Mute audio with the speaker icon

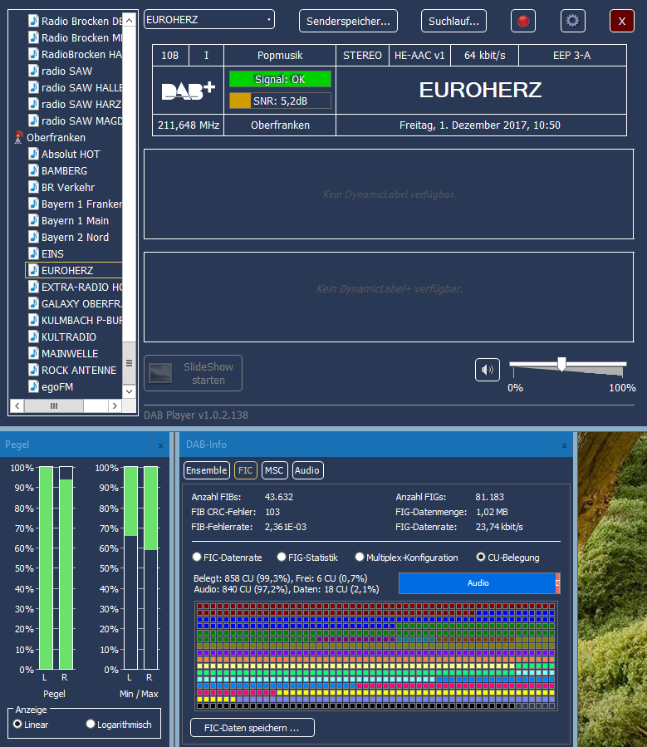[488, 370]
